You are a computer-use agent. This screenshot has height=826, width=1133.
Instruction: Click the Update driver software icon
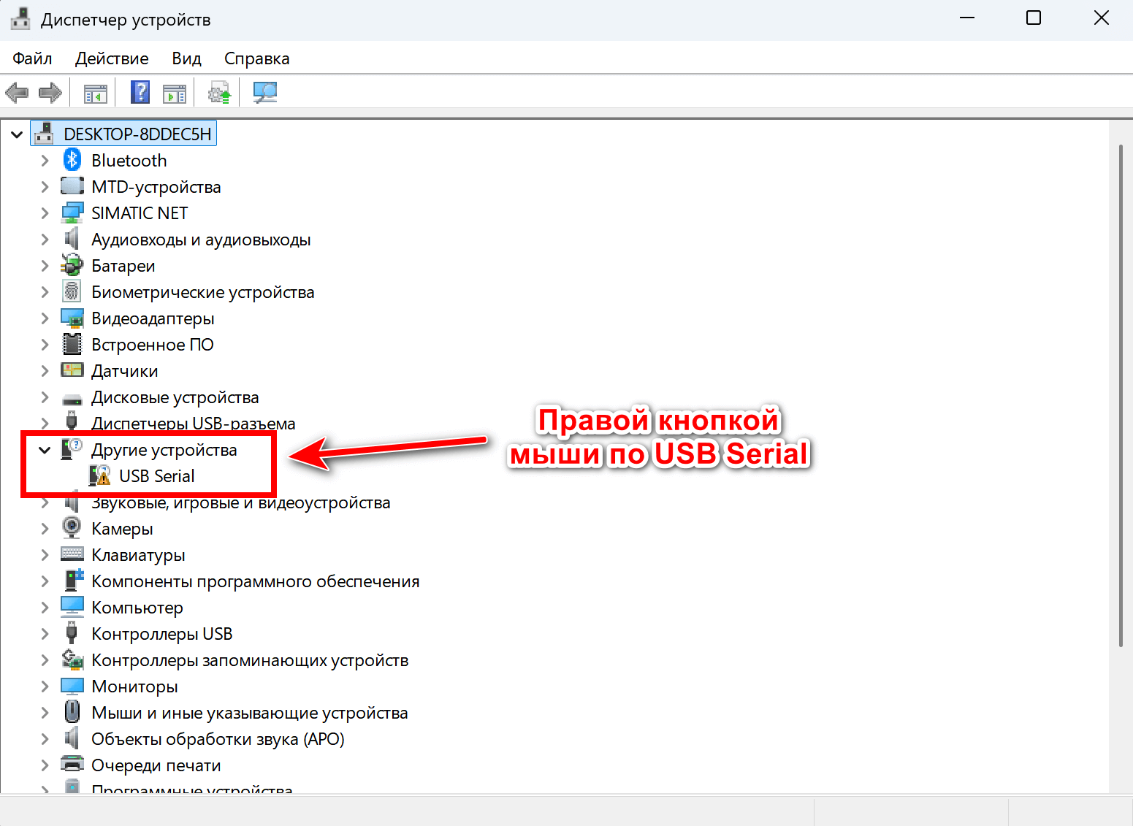click(218, 92)
